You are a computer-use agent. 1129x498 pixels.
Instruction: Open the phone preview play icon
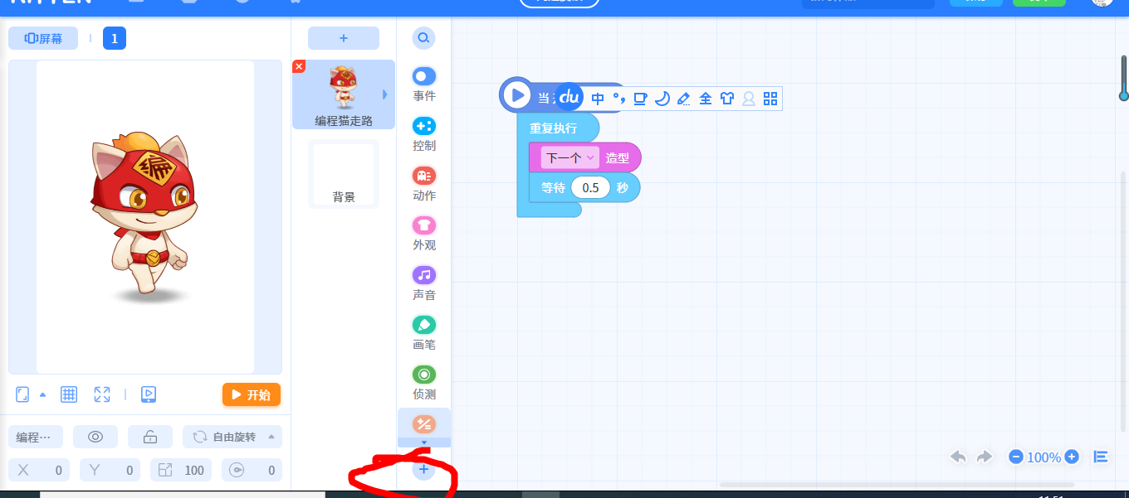click(149, 394)
